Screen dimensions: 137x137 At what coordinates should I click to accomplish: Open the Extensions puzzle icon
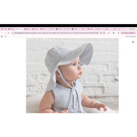click(x=109, y=33)
